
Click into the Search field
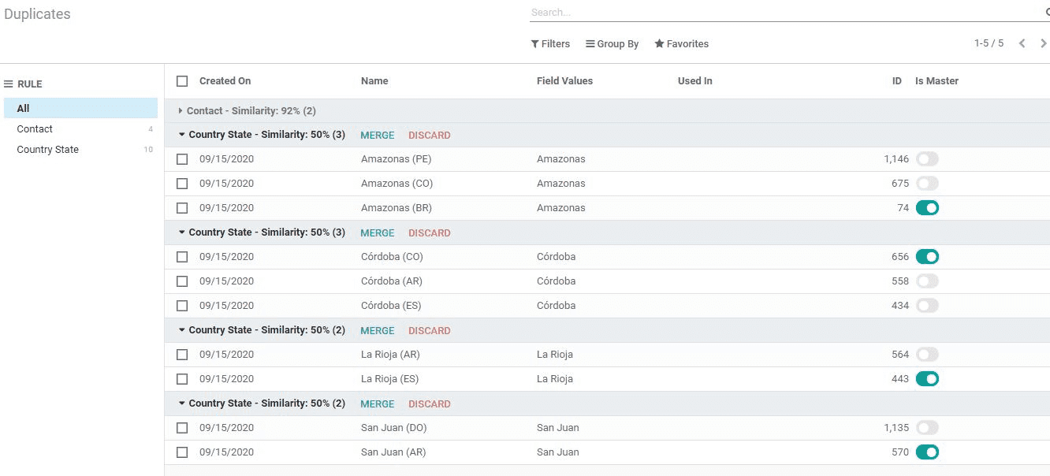(x=784, y=13)
